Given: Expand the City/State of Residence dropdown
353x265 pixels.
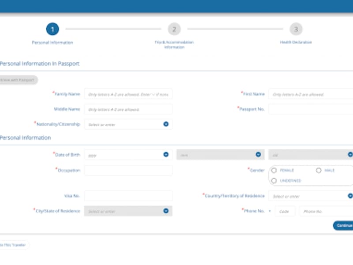Looking at the screenshot, I should click(x=166, y=211).
